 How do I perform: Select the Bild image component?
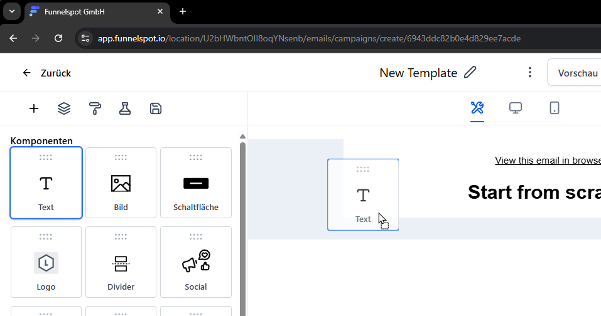(x=121, y=183)
